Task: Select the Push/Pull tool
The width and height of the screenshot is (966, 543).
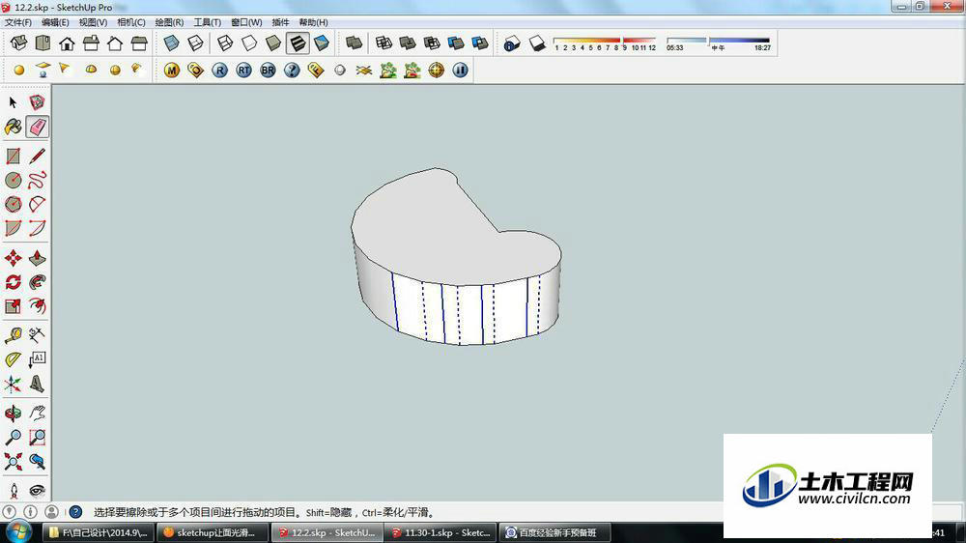Action: pos(37,258)
